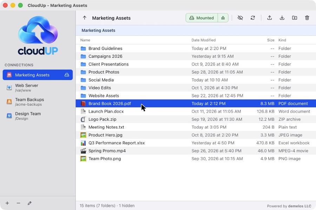Add a new connection
This screenshot has width=316, height=210.
tap(7, 203)
